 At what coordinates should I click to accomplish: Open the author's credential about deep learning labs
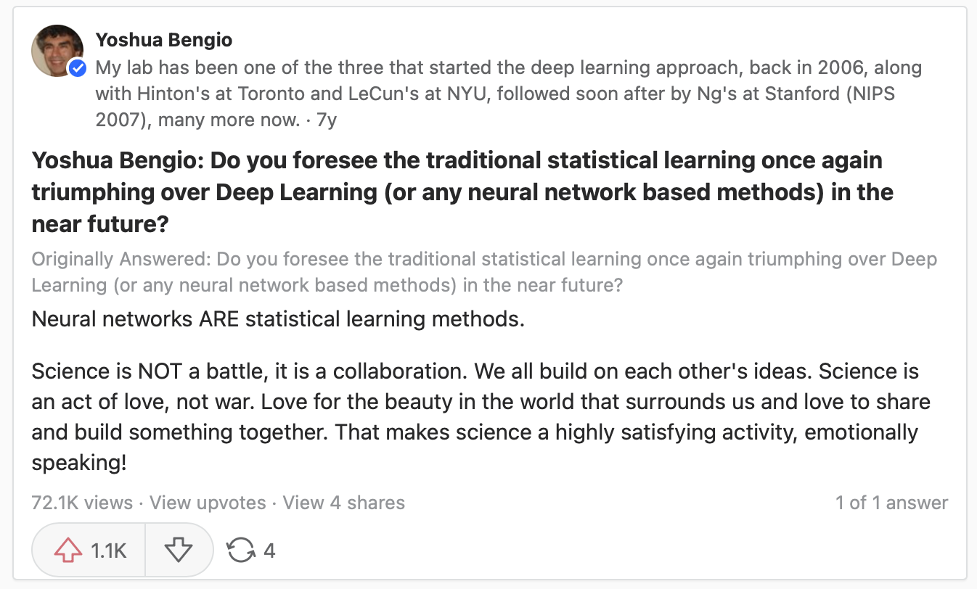coord(509,94)
